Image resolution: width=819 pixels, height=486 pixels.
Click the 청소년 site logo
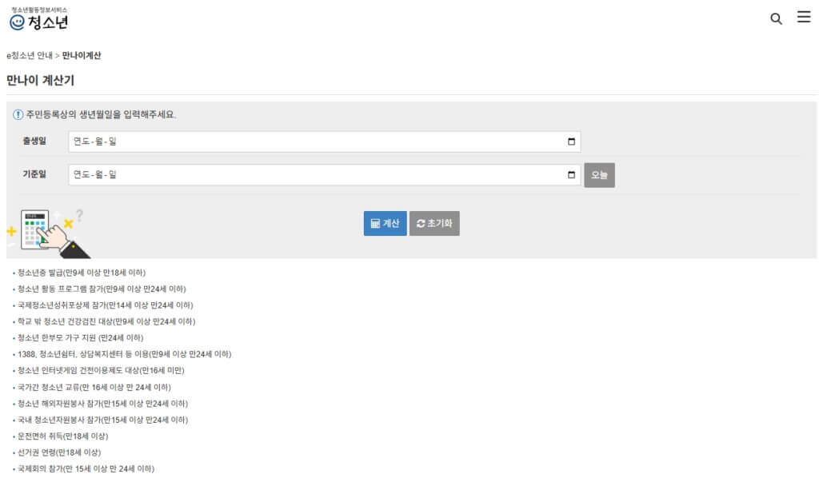[39, 19]
